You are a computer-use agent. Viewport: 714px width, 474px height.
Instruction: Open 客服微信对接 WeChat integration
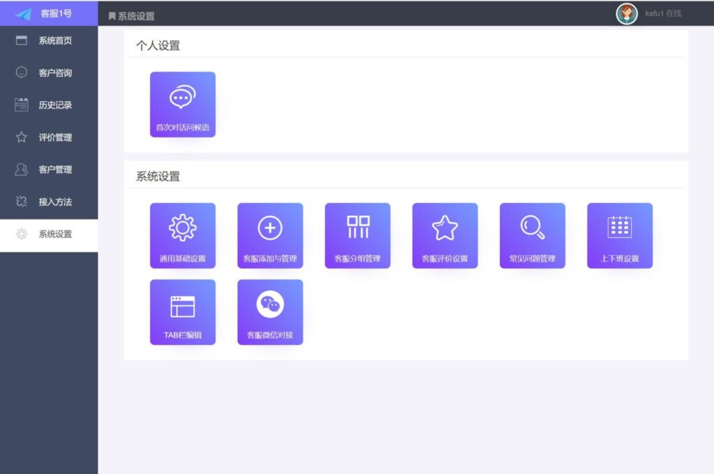(x=270, y=311)
